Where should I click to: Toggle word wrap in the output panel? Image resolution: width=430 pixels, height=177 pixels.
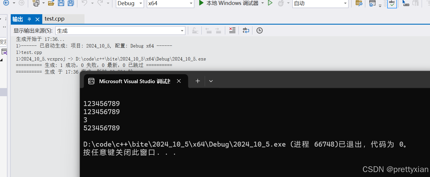pyautogui.click(x=246, y=30)
